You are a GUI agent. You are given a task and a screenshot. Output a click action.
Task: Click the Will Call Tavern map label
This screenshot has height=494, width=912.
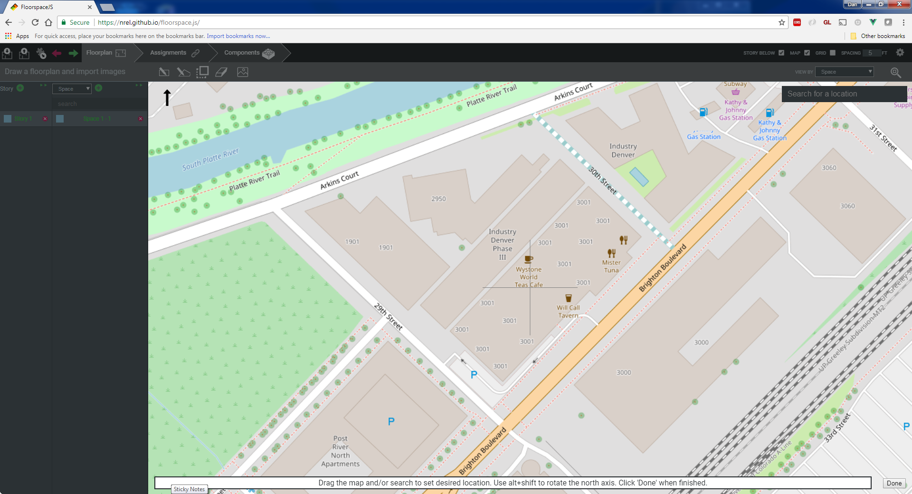[568, 311]
